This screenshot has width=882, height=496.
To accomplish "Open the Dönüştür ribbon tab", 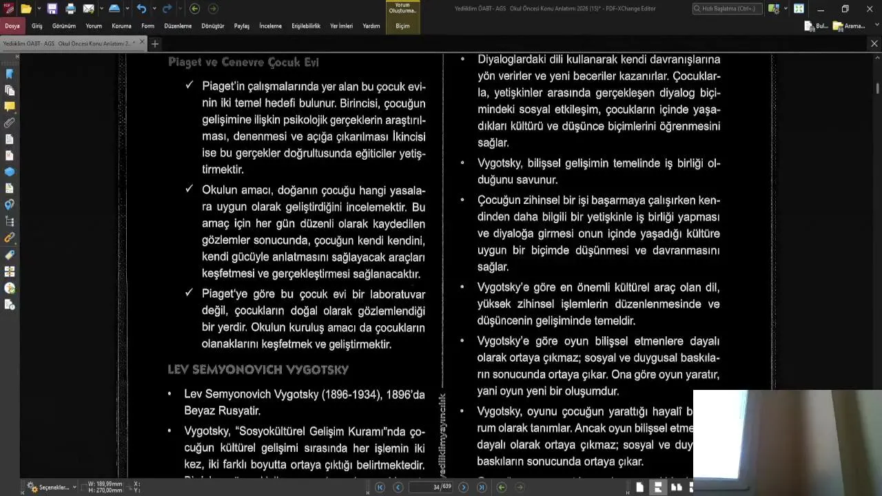I will pyautogui.click(x=213, y=26).
